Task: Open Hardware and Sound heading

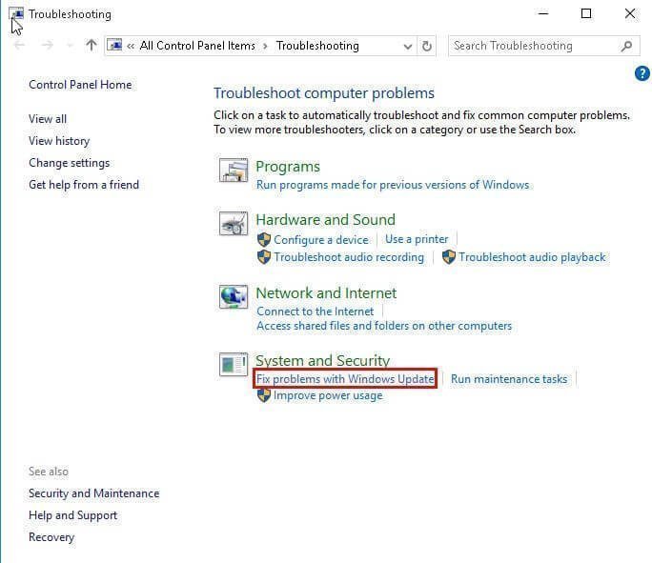Action: [x=326, y=220]
